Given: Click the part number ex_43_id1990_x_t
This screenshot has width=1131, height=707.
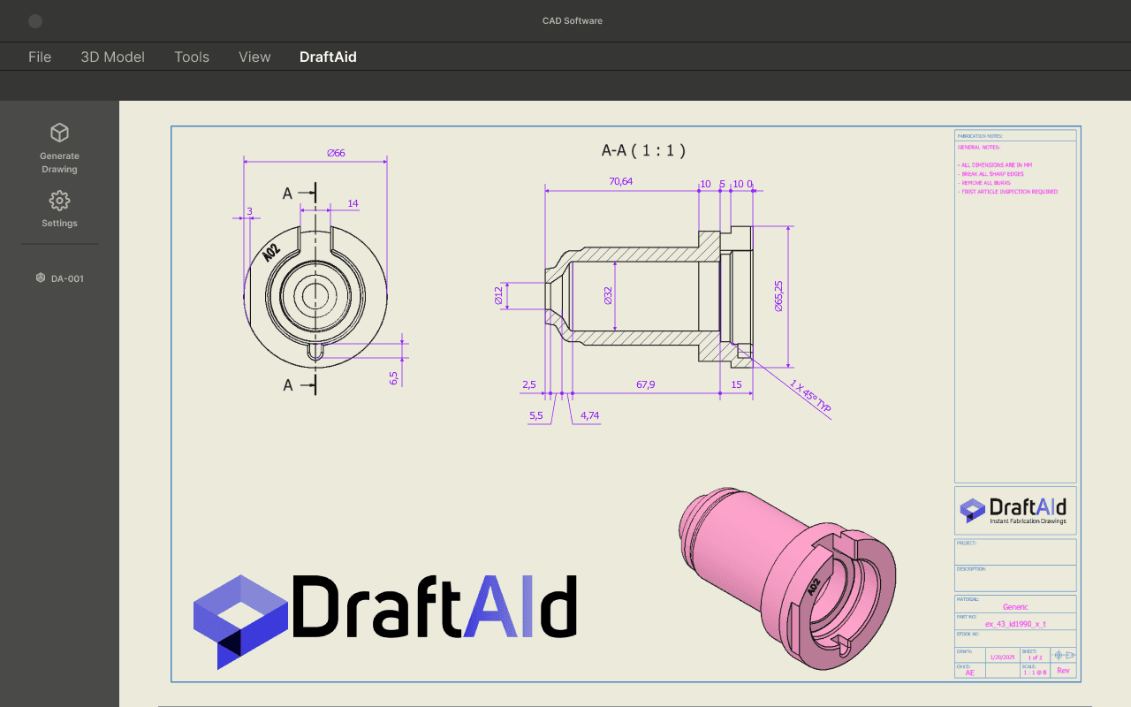Looking at the screenshot, I should pos(1015,624).
